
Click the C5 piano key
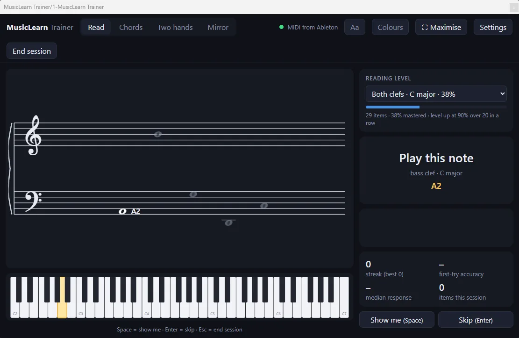[x=213, y=310]
